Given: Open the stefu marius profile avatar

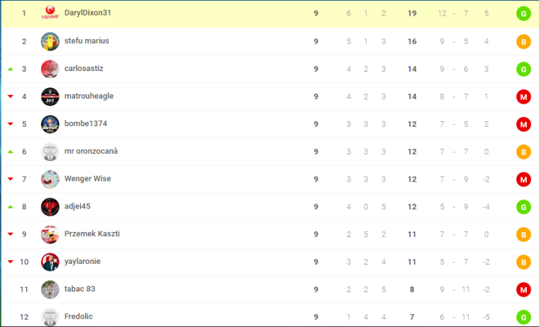Looking at the screenshot, I should (50, 41).
